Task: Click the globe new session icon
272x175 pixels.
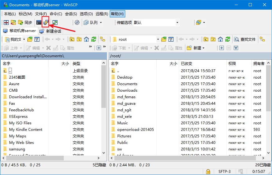Action: pos(199,23)
